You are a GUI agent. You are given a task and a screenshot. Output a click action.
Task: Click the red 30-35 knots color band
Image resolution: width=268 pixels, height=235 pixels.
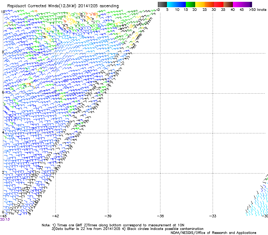[x=219, y=4]
